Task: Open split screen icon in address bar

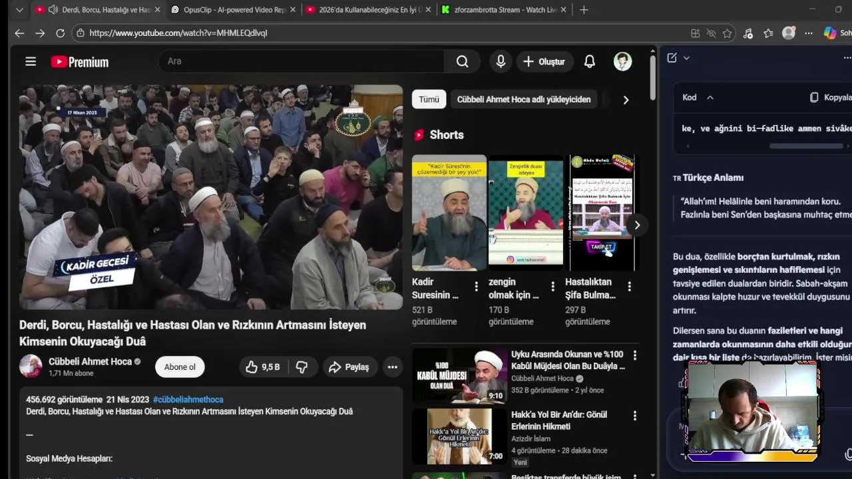Action: [695, 33]
